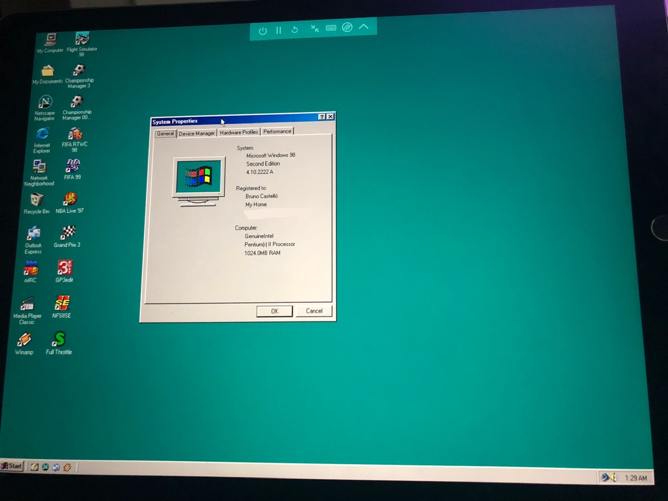The image size is (668, 501).
Task: Switch to the Hardware Profiles tab
Action: tap(239, 132)
